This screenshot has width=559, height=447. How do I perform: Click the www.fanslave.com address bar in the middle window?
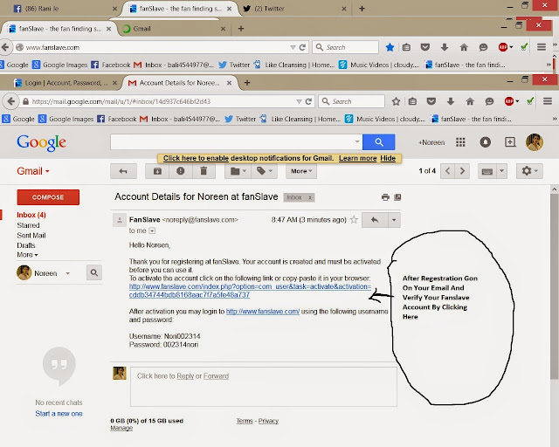click(x=157, y=47)
